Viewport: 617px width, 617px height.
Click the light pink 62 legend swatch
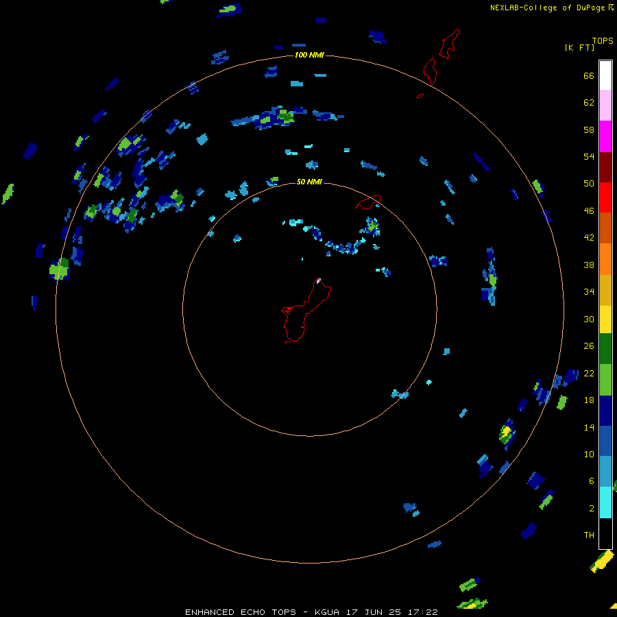pos(605,105)
